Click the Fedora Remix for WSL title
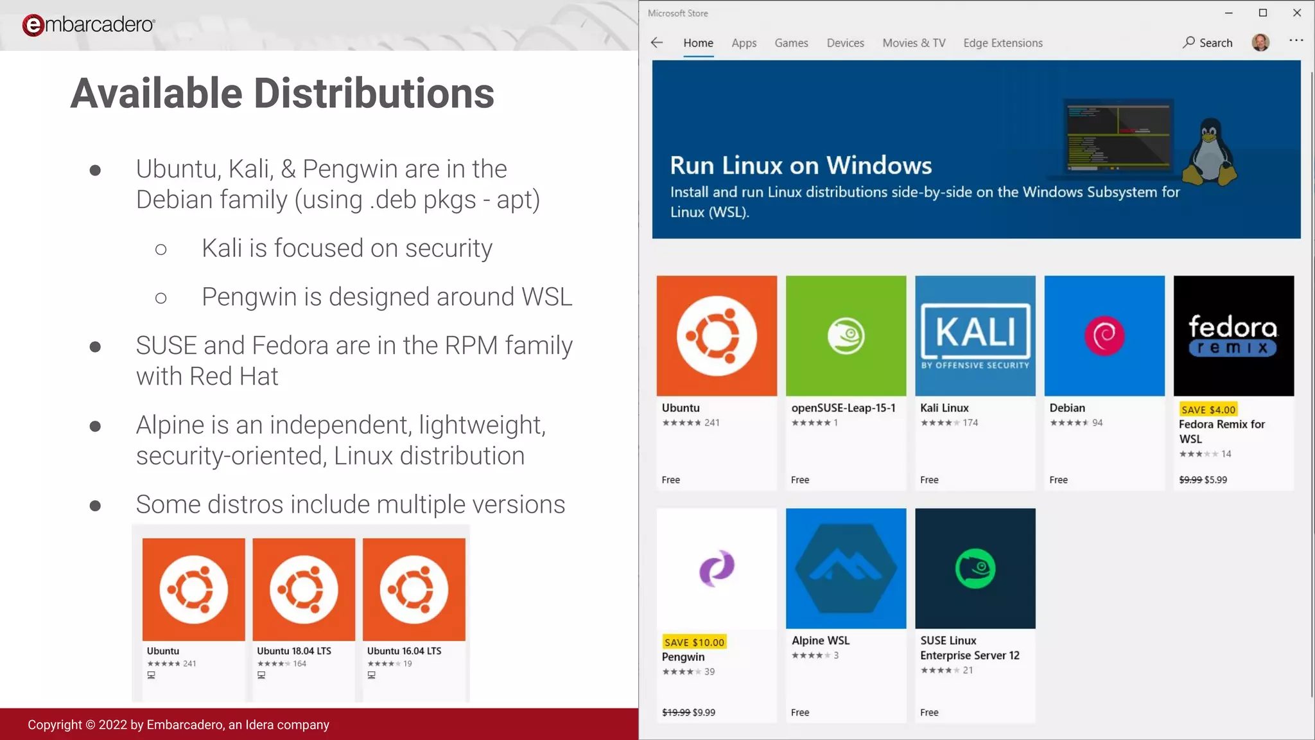The height and width of the screenshot is (740, 1315). click(1222, 432)
